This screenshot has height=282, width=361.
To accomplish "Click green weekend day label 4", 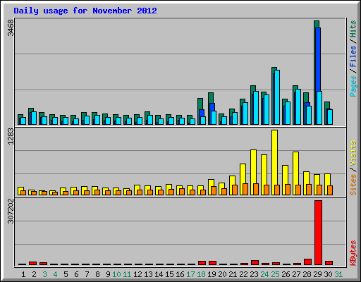I will pyautogui.click(x=55, y=274).
